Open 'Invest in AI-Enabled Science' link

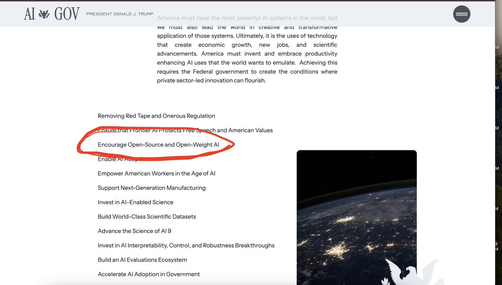click(136, 202)
